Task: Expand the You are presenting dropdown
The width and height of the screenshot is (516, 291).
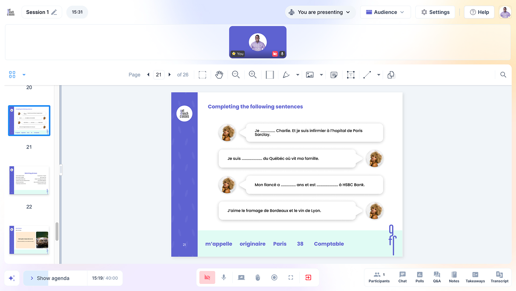Action: tap(320, 12)
